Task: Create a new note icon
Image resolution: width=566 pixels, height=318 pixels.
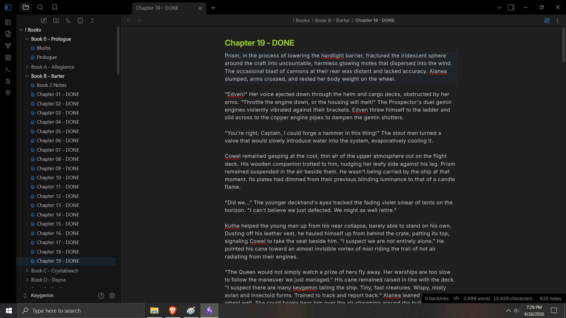Action: [44, 20]
